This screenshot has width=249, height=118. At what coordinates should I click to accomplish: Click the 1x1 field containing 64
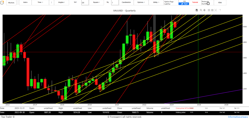[x=85, y=3]
